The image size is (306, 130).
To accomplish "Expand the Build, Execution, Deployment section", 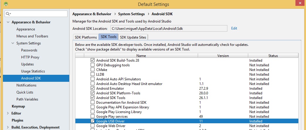I will [x=8, y=127].
